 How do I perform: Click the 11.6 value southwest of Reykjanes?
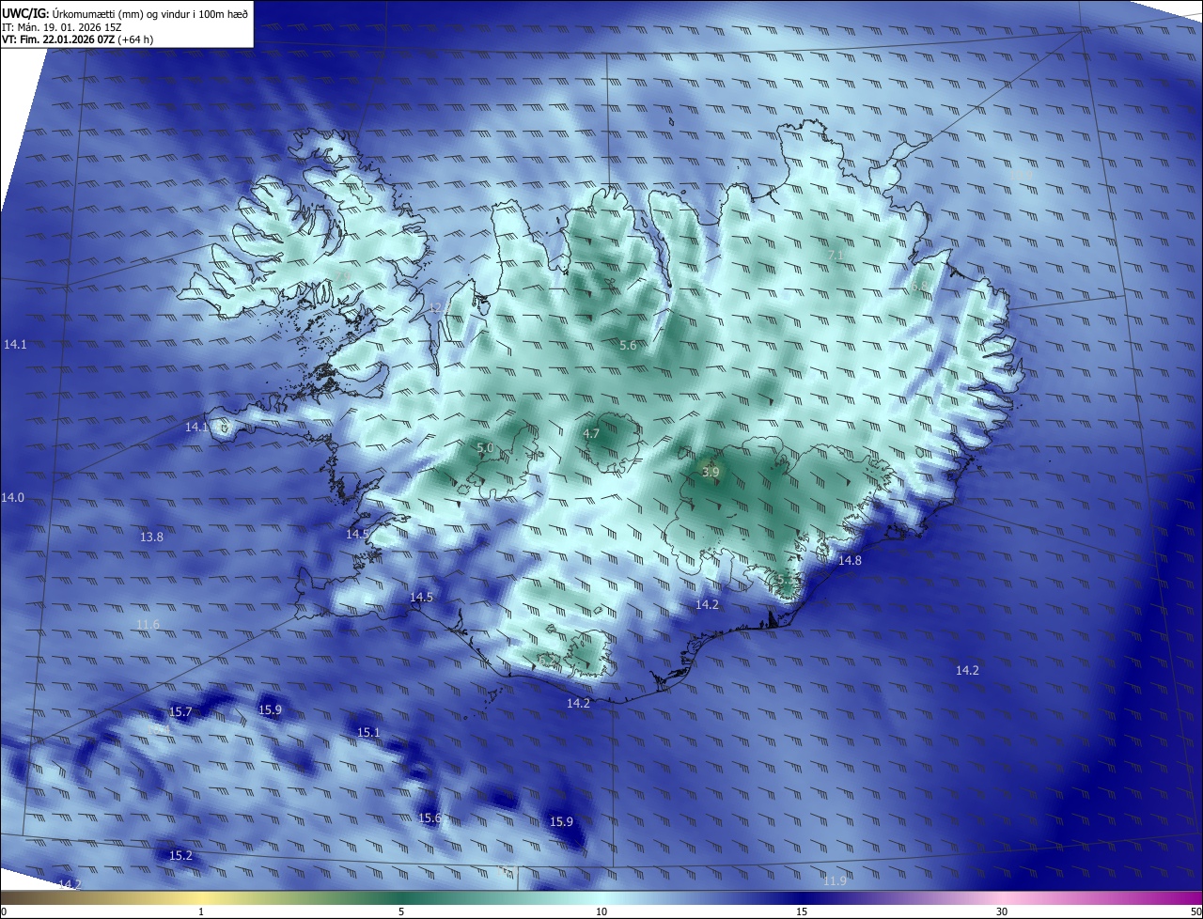click(148, 625)
